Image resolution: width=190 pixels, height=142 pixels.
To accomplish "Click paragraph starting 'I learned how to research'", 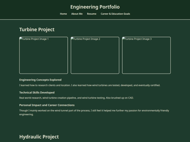I will (90, 85).
